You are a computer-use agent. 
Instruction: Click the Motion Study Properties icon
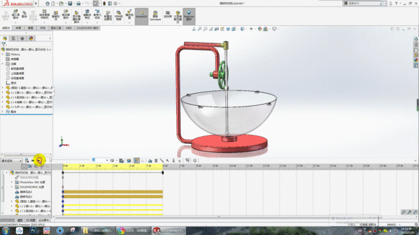click(x=195, y=160)
